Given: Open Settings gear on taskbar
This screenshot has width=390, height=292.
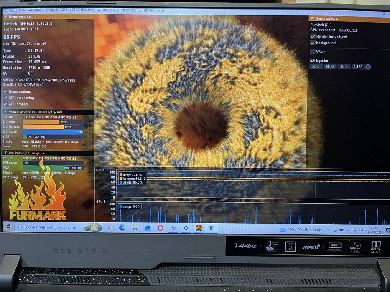Looking at the screenshot, I should click(186, 228).
